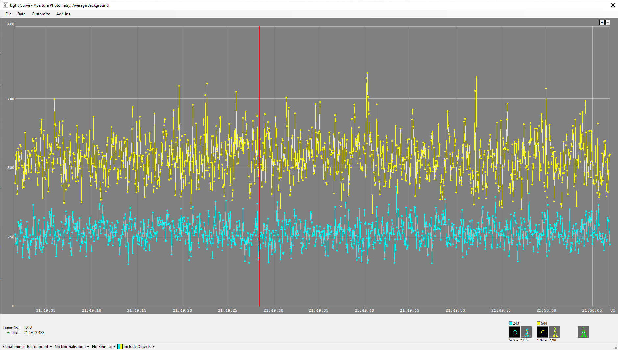Click the S/N = 7,50 readout
This screenshot has width=618, height=350.
tap(547, 340)
